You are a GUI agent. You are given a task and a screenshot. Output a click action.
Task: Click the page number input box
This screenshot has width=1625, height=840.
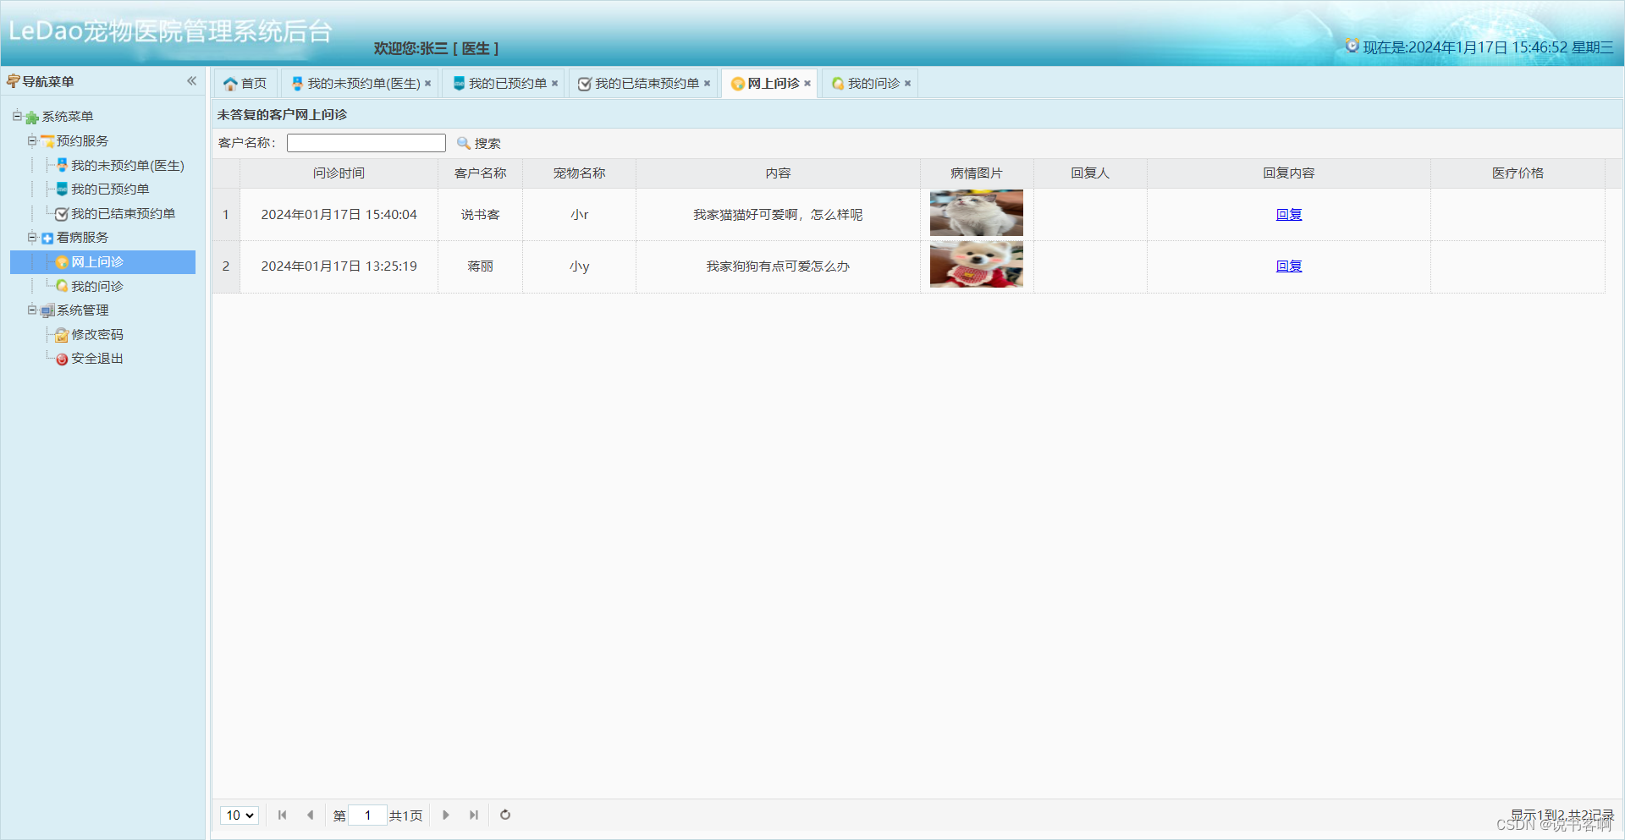367,815
